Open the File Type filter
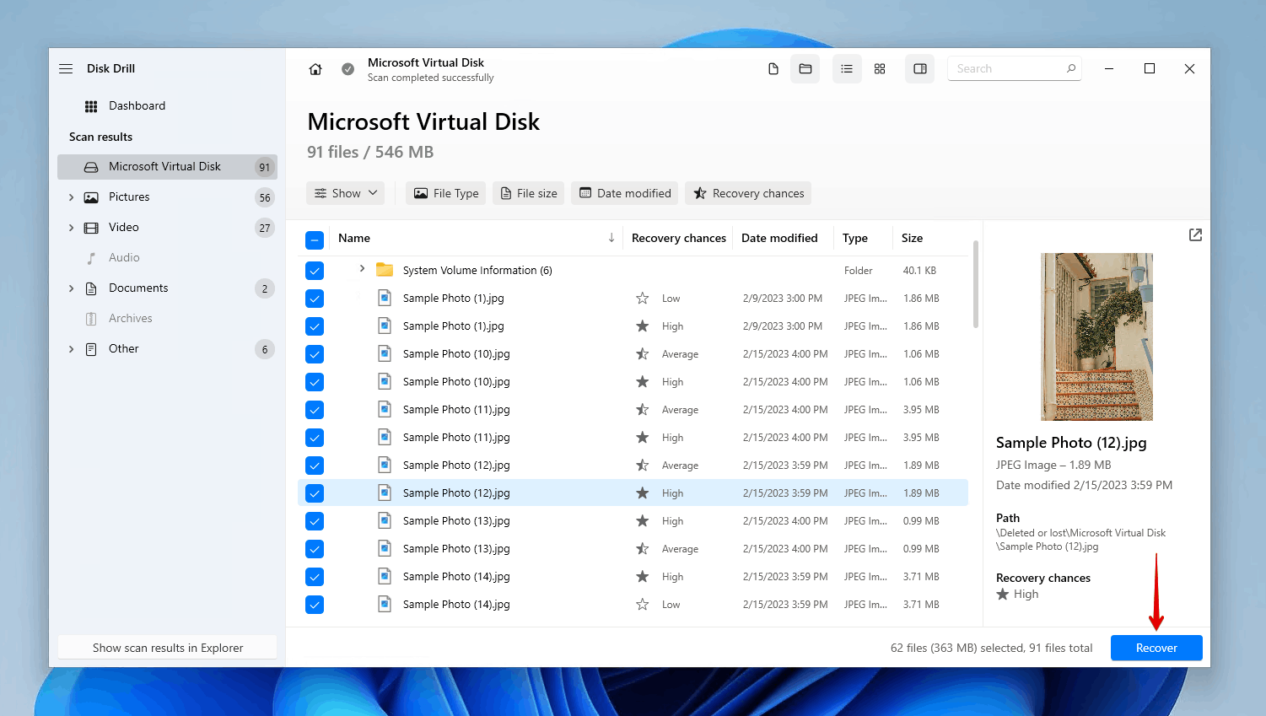The width and height of the screenshot is (1266, 716). point(445,192)
